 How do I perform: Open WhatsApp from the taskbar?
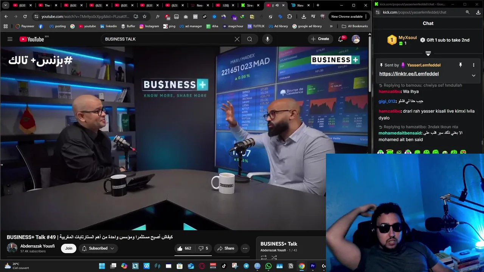268,266
